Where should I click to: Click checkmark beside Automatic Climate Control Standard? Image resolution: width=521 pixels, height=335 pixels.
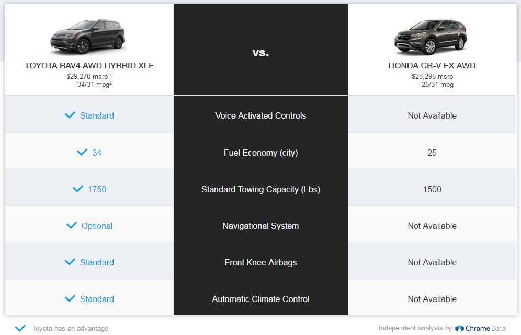[x=70, y=298]
